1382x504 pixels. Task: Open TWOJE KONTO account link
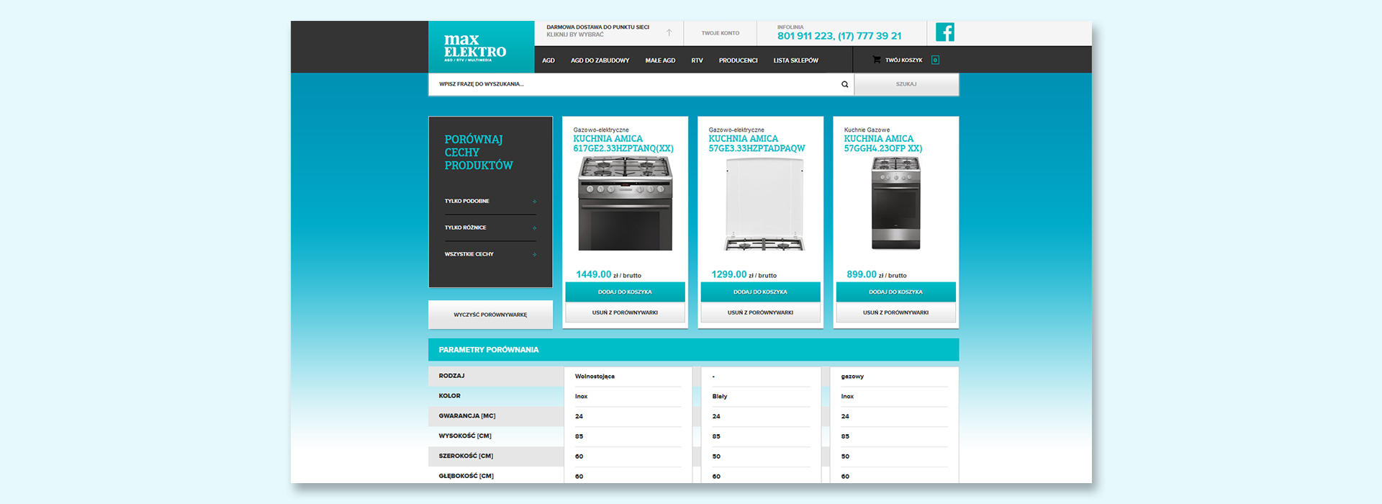pyautogui.click(x=721, y=33)
